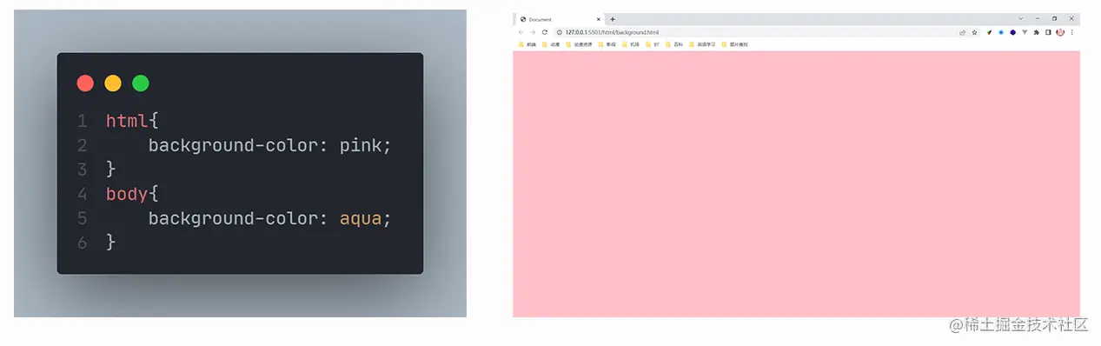Screen dimensions: 1101x346
Task: Open the Chrome three-dot menu
Action: coord(1072,32)
